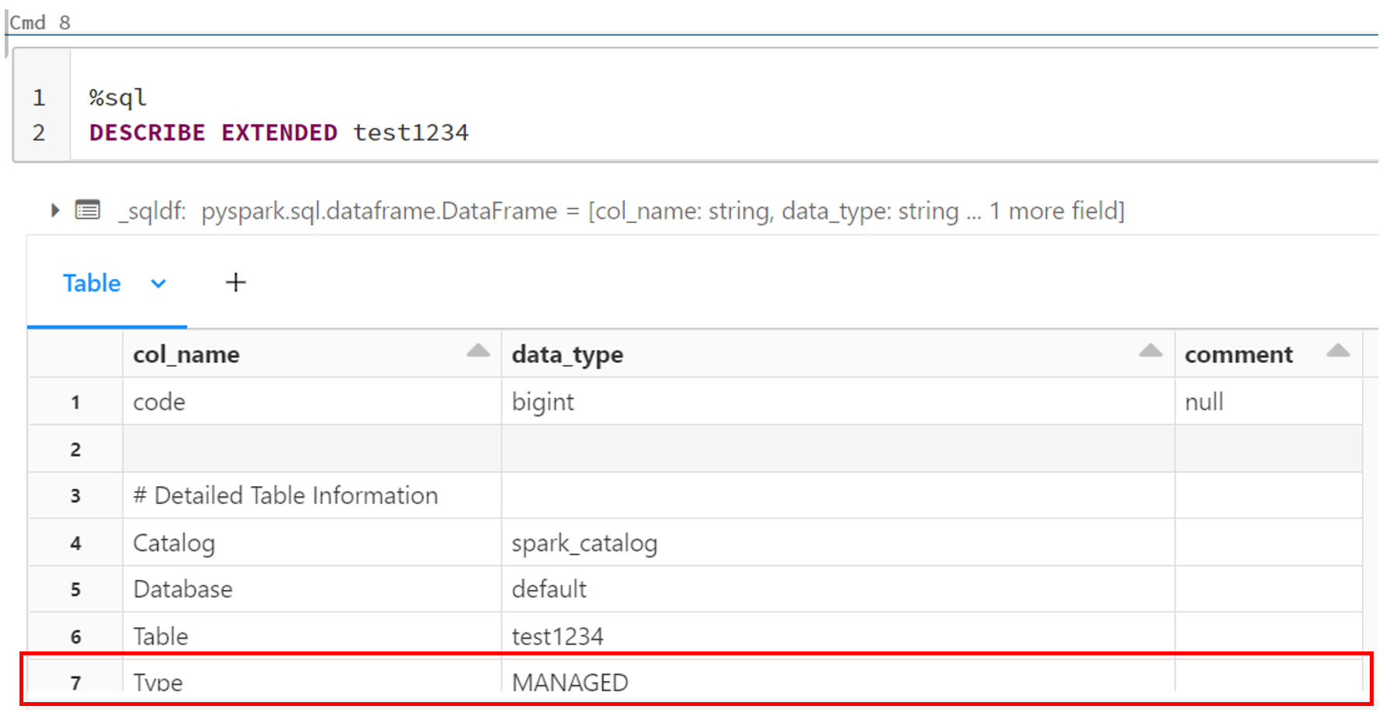Click the %sql magic command line
Viewport: 1383px width, 720px height.
pos(118,97)
